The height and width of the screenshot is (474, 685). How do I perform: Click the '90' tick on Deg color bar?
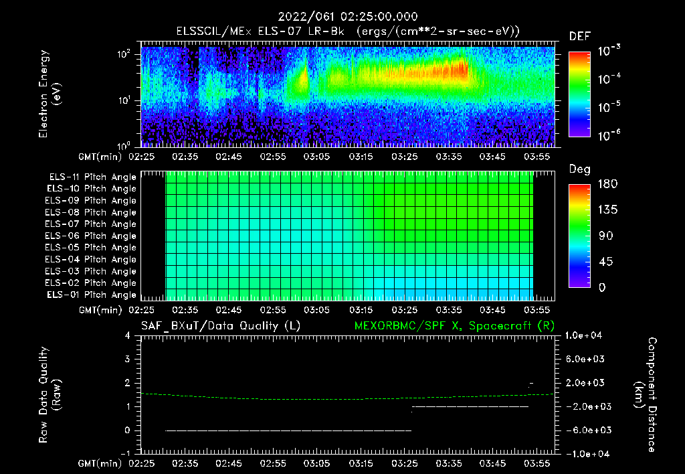pyautogui.click(x=606, y=236)
